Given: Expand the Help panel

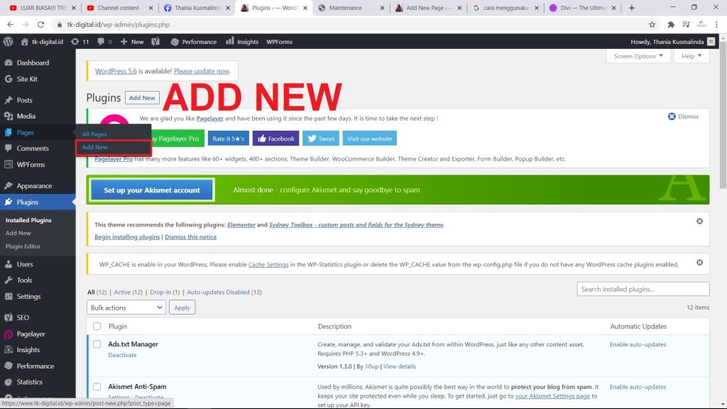Looking at the screenshot, I should tap(692, 56).
